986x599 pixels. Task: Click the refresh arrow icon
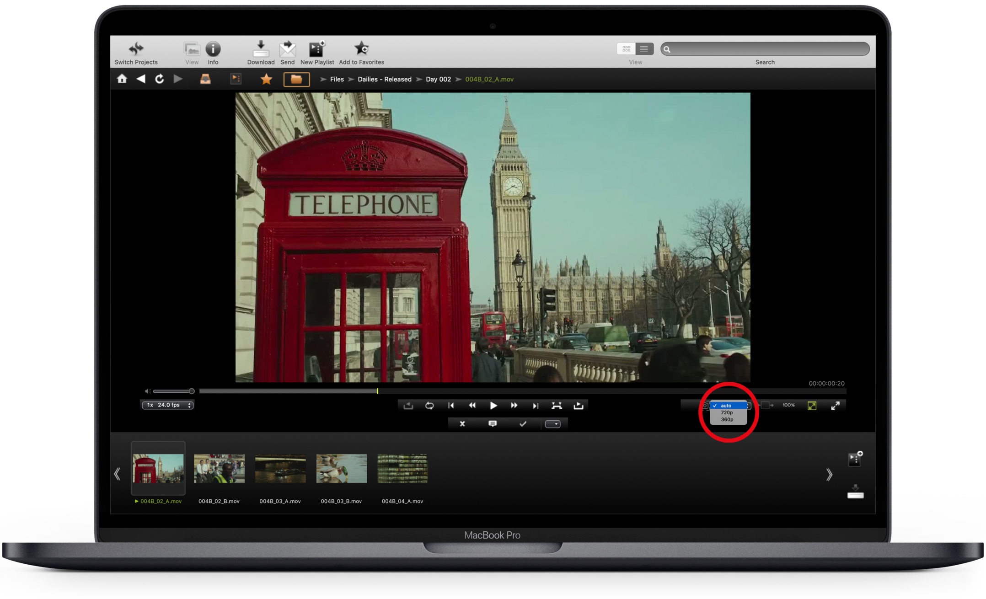click(x=159, y=79)
